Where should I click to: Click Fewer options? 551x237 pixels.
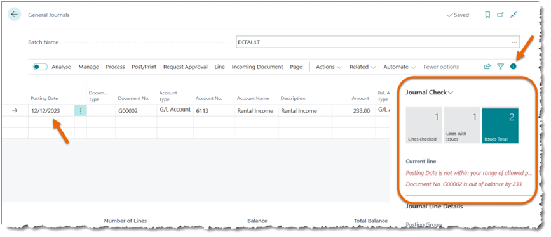pos(441,67)
